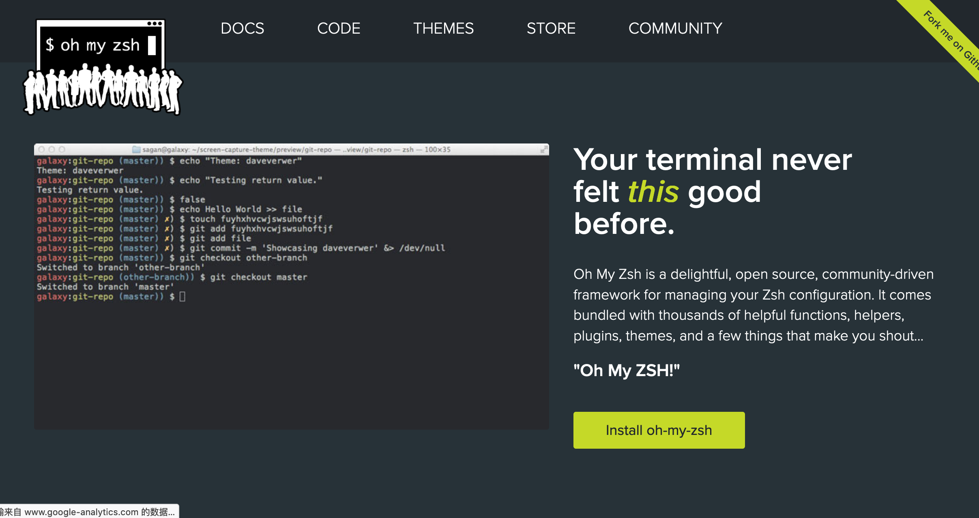Click the daveverwer theme terminal preview image

point(291,349)
